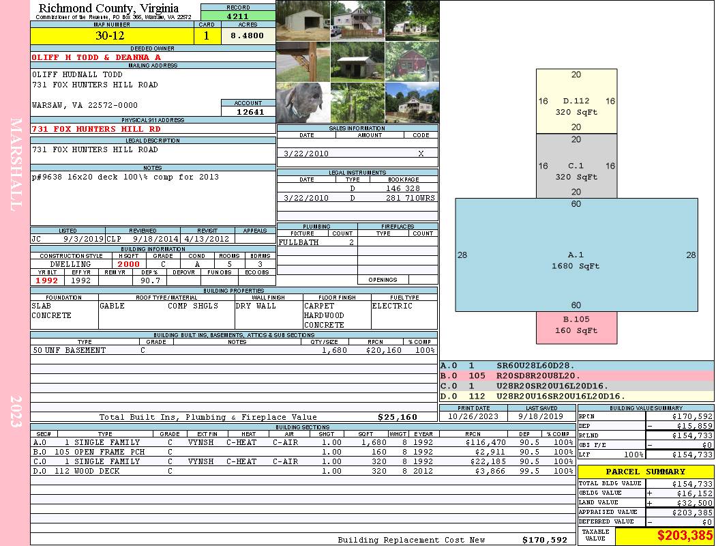Open the red barn photo thumbnail
The width and height of the screenshot is (716, 546).
coord(412,61)
